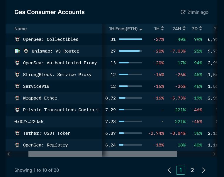Click the Gas Consumer Accounts title
224x177 pixels.
click(x=50, y=12)
